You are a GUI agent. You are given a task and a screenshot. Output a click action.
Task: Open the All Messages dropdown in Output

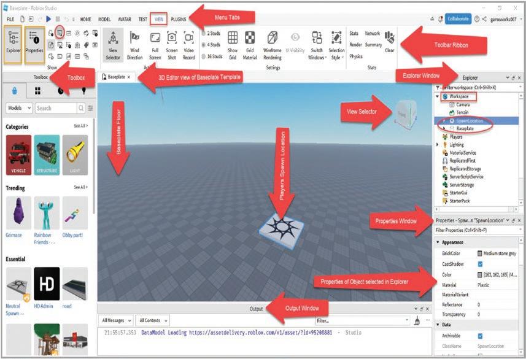pos(116,320)
